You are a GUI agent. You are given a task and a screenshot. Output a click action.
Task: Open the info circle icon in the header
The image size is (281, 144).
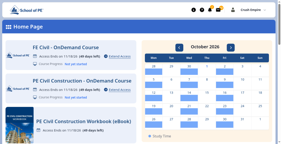tap(193, 10)
